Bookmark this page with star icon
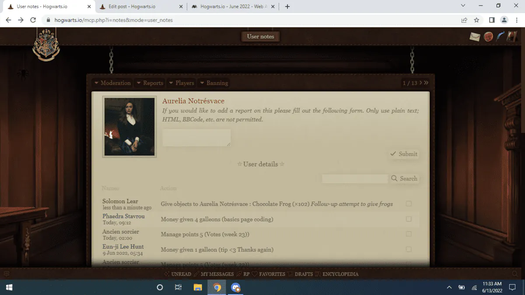Image resolution: width=525 pixels, height=295 pixels. click(476, 20)
